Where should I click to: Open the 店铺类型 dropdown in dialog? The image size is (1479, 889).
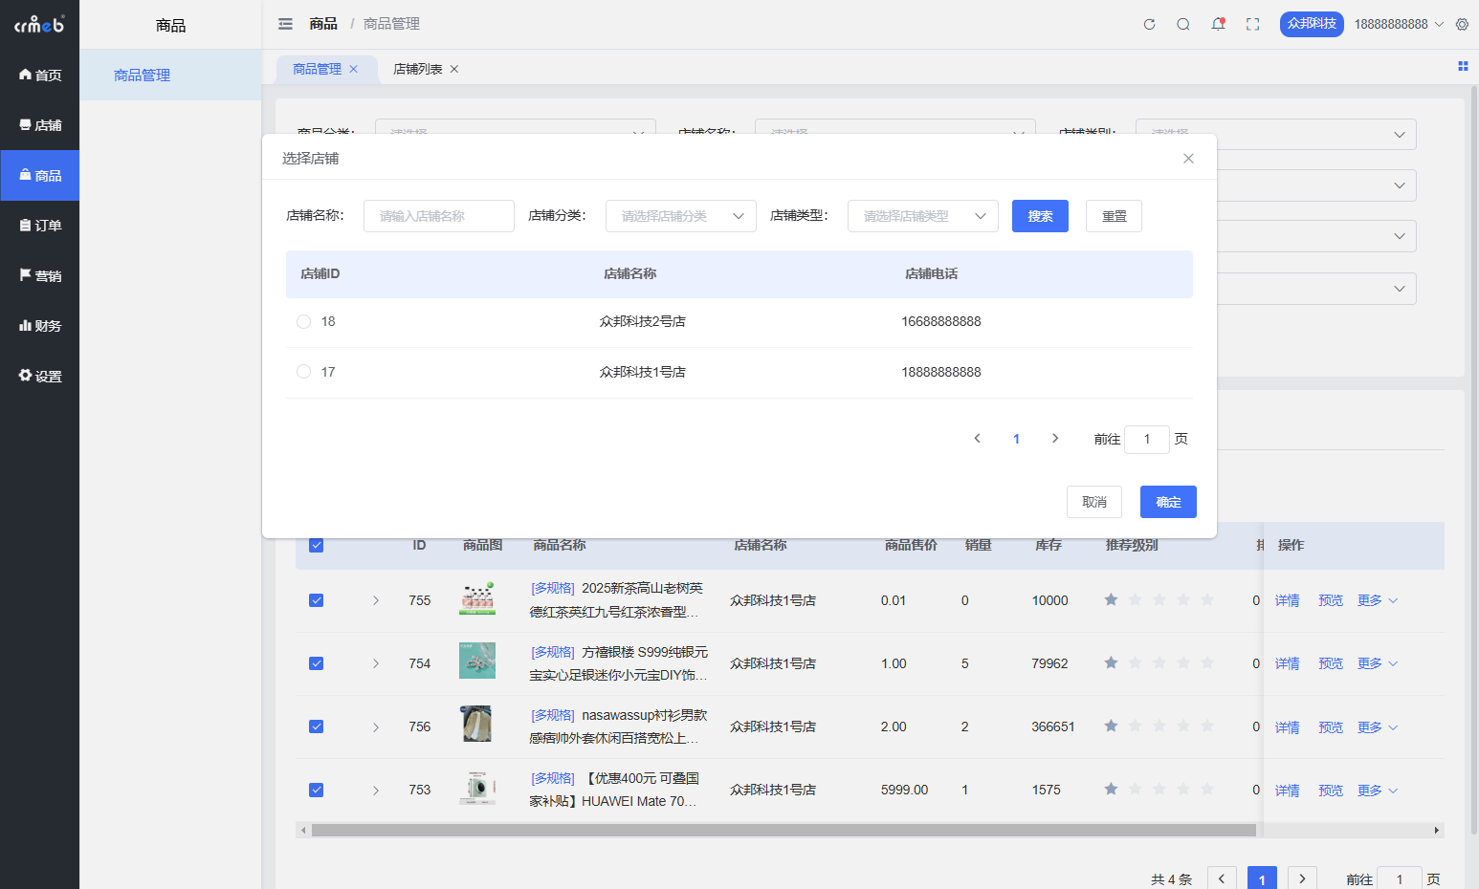(x=922, y=216)
